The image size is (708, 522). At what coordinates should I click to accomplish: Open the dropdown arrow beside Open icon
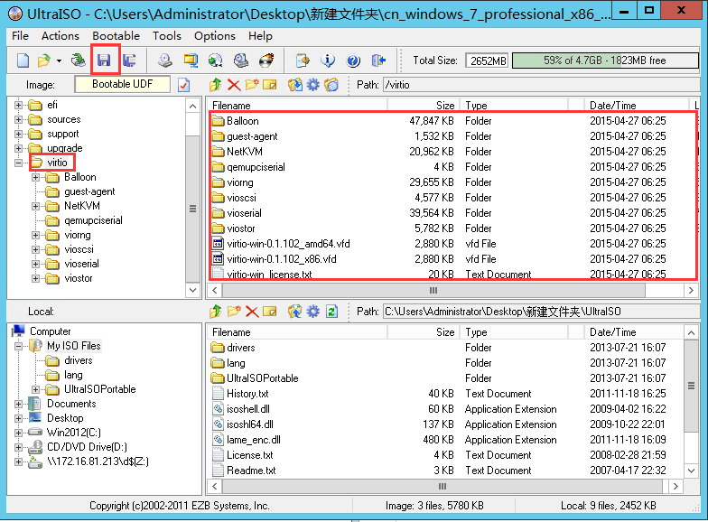click(x=59, y=61)
